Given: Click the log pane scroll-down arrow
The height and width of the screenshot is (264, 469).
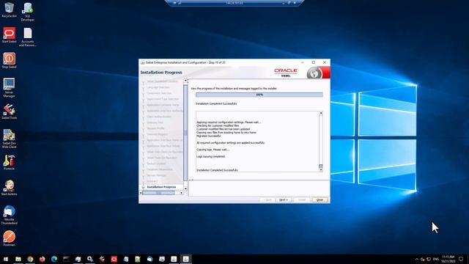Looking at the screenshot, I should (321, 170).
